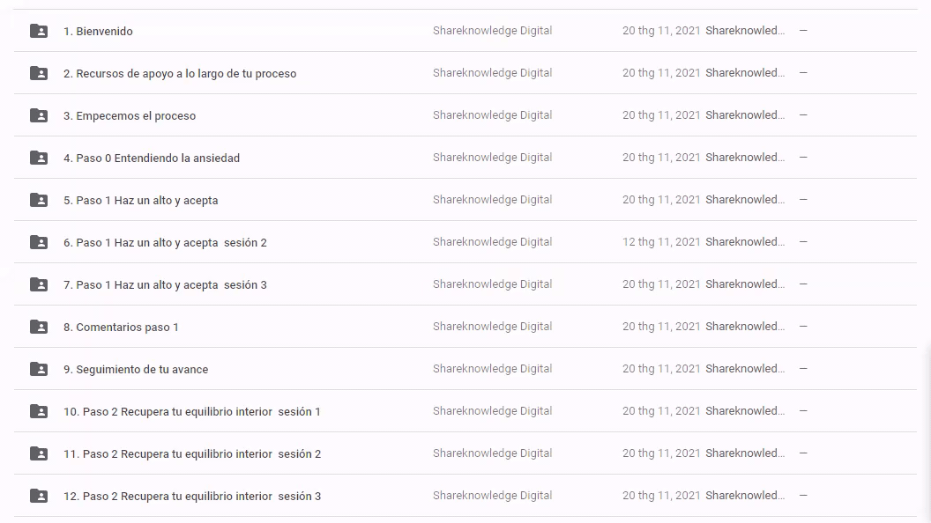Click folder icon for Paso 0 Entendiendo la ansiedad

pos(39,158)
